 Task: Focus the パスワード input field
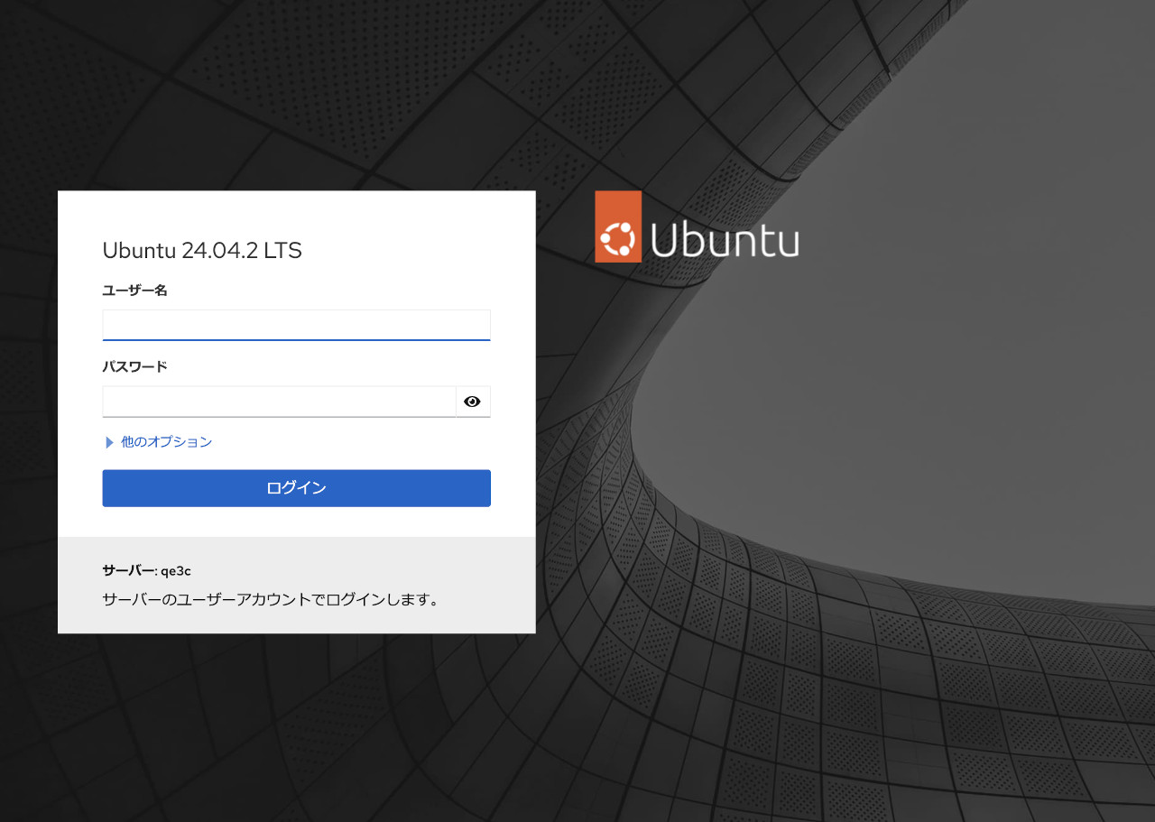[x=280, y=402]
